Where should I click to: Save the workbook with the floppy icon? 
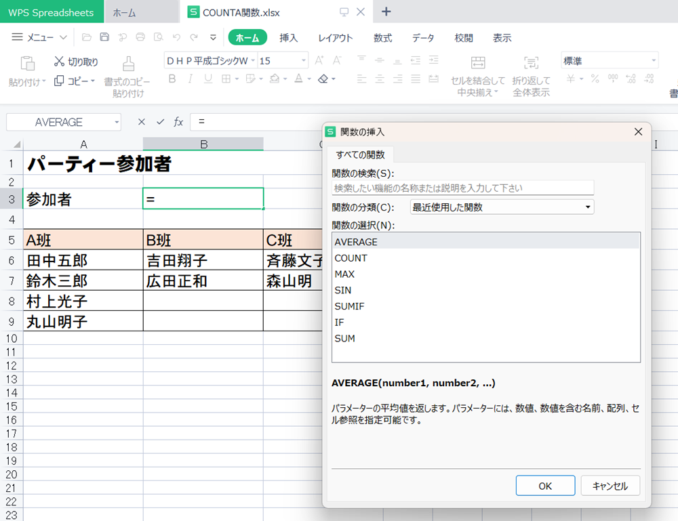104,37
